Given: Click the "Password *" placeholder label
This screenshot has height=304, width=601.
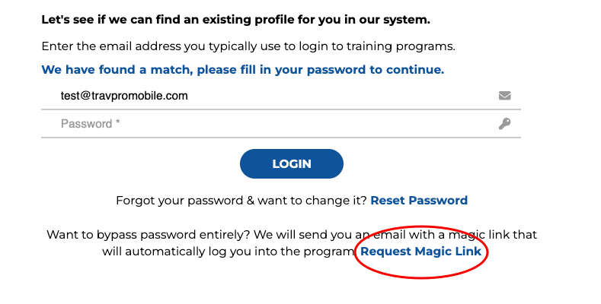Looking at the screenshot, I should (x=91, y=124).
